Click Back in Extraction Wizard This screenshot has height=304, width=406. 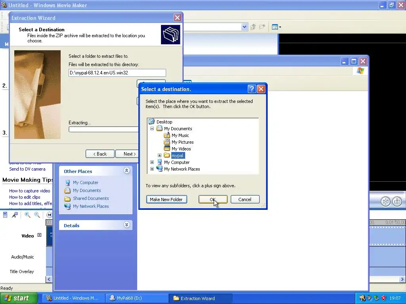click(x=100, y=154)
